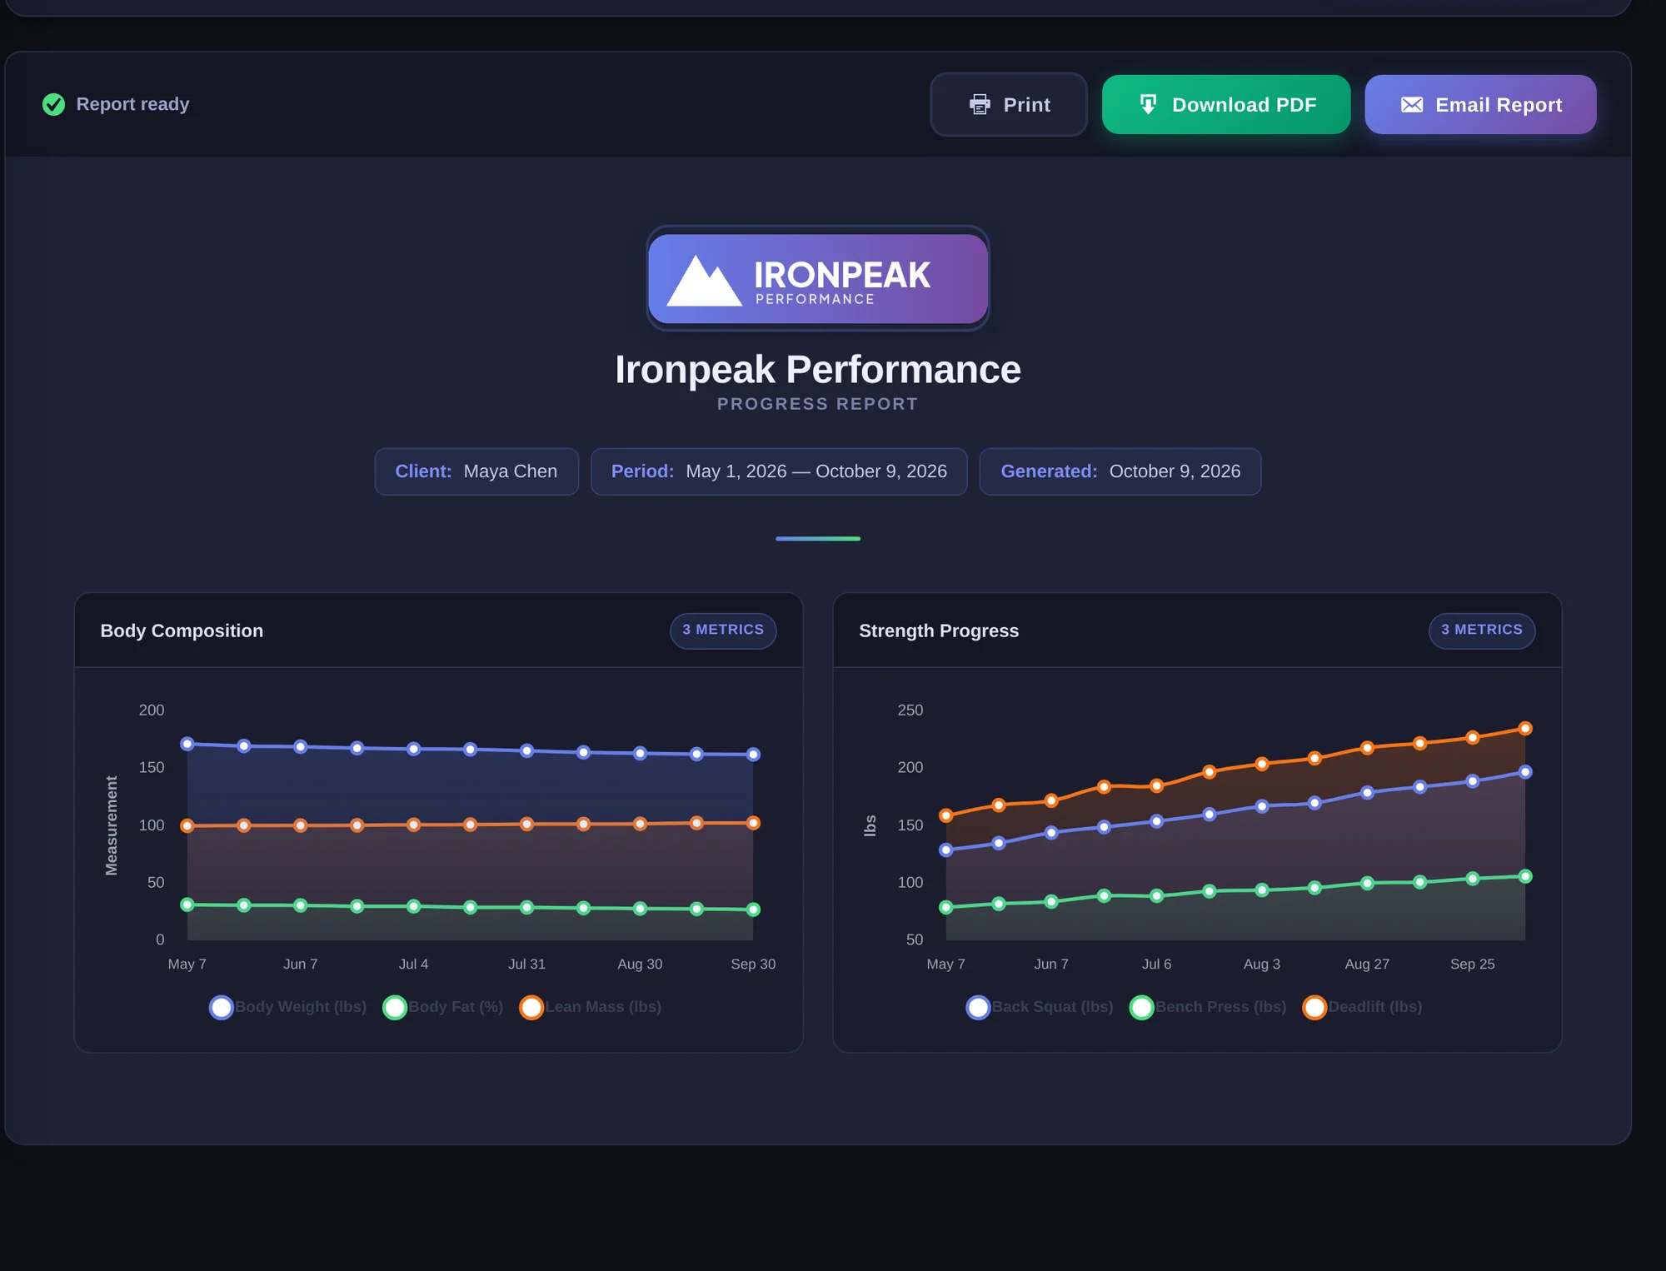Send the report via Email Report button
Viewport: 1666px width, 1271px height.
pyautogui.click(x=1479, y=104)
